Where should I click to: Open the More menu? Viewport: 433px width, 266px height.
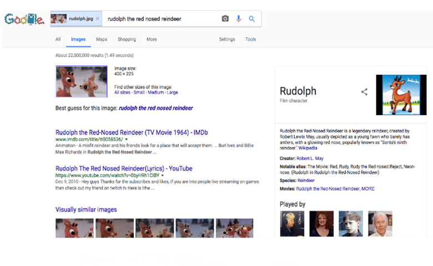tap(152, 39)
